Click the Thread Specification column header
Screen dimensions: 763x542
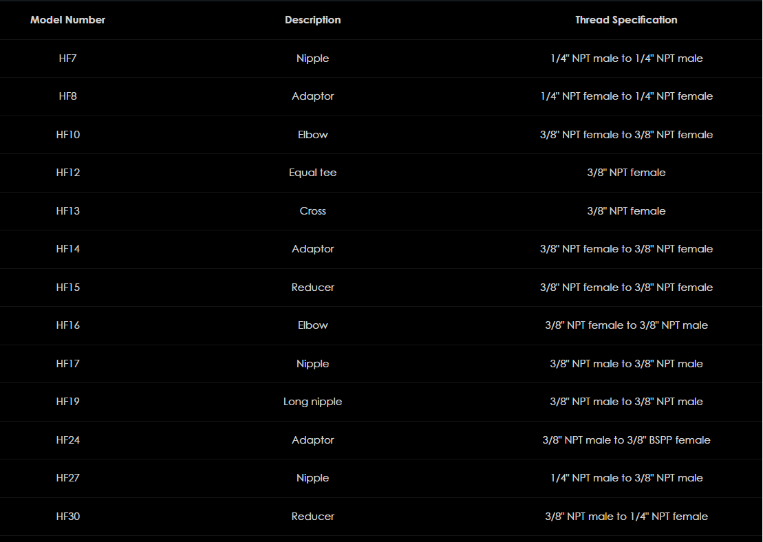(x=626, y=20)
